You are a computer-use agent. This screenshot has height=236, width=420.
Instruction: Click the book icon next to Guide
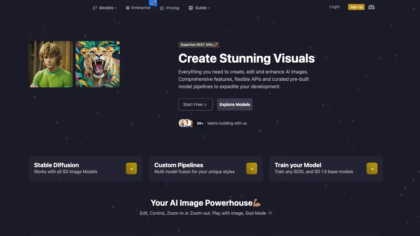point(190,8)
